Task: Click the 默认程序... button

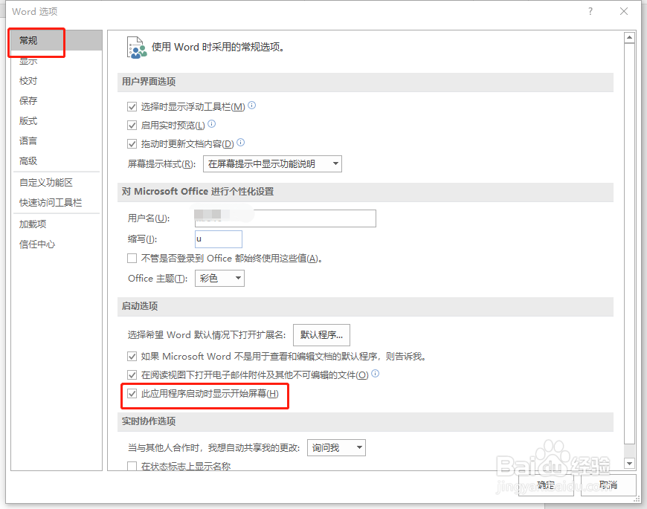Action: tap(321, 334)
